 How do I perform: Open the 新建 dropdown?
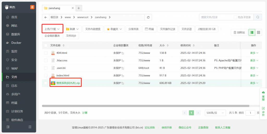point(72,29)
